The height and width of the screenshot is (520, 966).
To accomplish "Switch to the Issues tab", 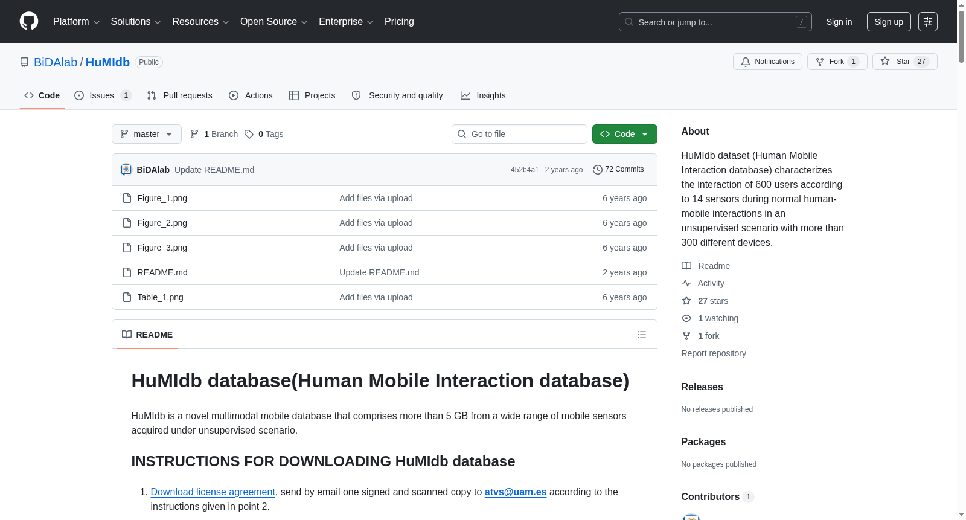I will pyautogui.click(x=103, y=95).
